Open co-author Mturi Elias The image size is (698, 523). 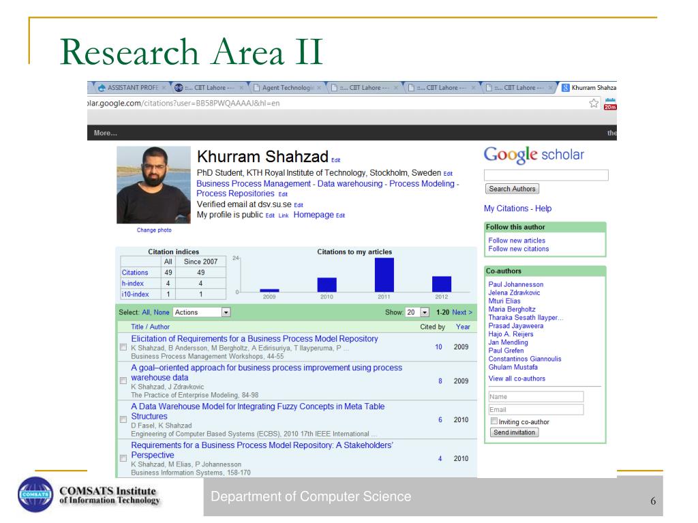(504, 300)
